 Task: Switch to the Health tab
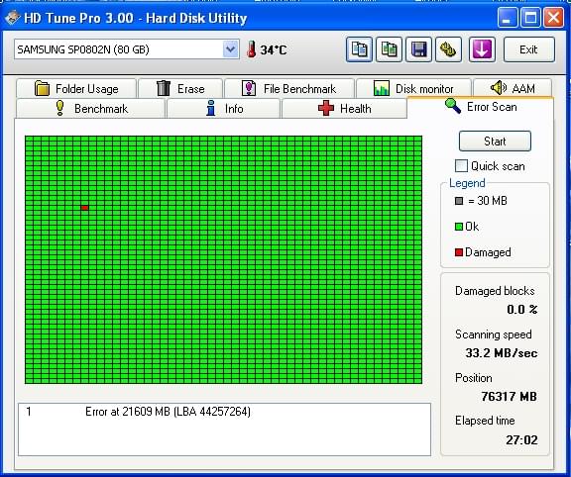(x=344, y=108)
